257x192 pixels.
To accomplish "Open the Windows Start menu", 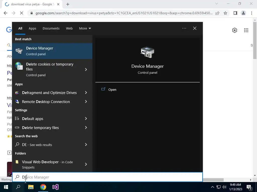I will click(6, 187).
